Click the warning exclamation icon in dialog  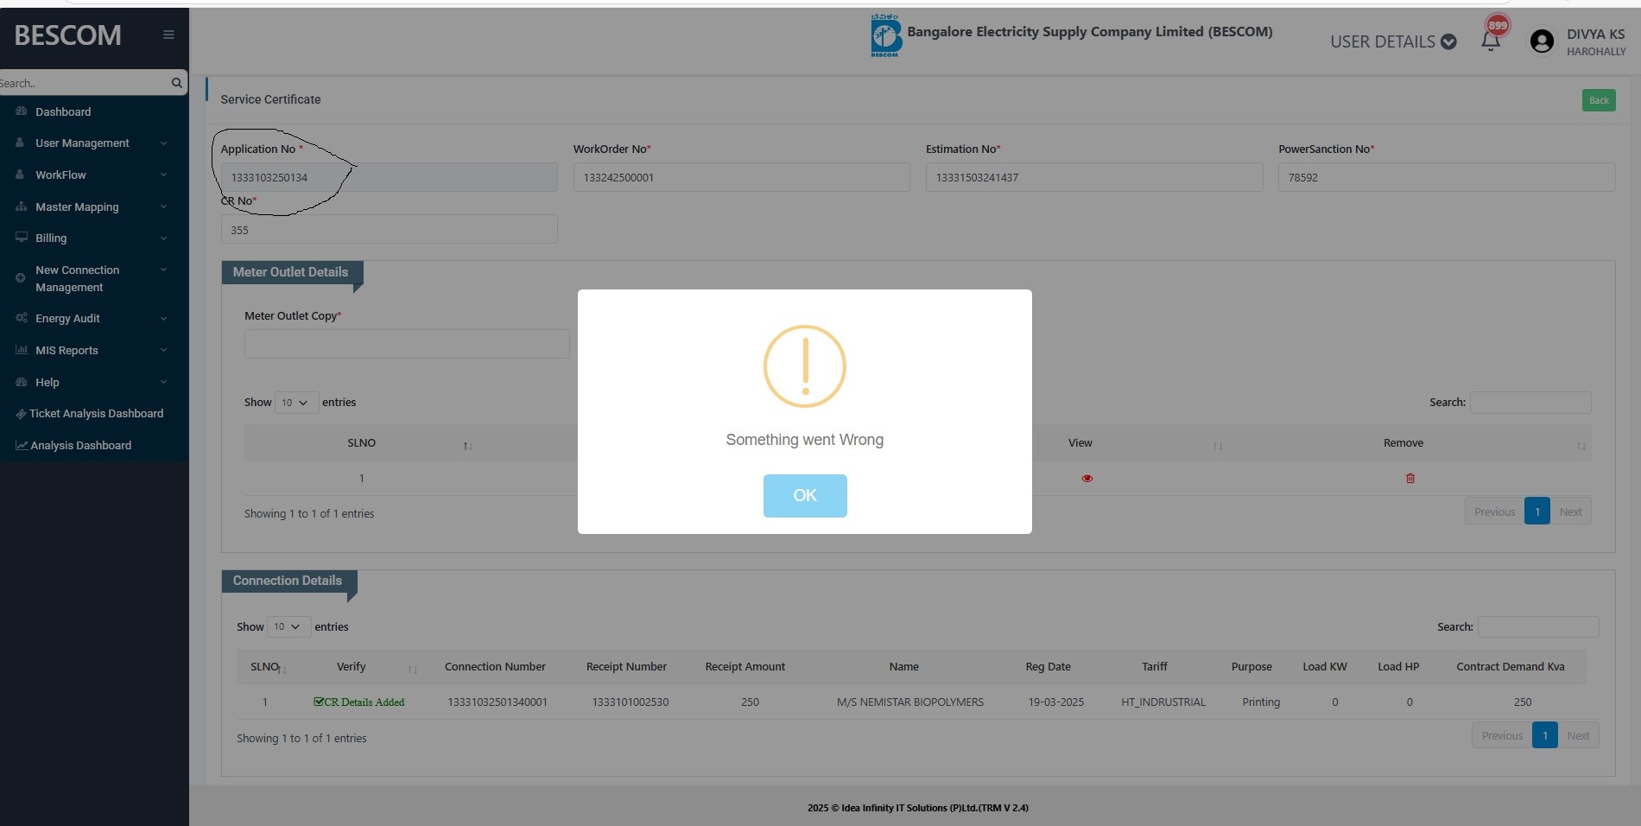805,366
